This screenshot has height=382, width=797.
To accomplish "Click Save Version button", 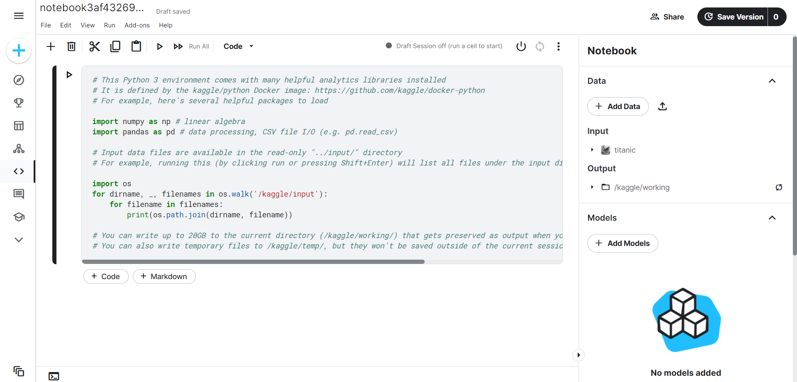I will click(733, 17).
